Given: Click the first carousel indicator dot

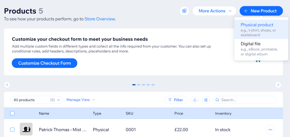Looking at the screenshot, I should 134,85.
